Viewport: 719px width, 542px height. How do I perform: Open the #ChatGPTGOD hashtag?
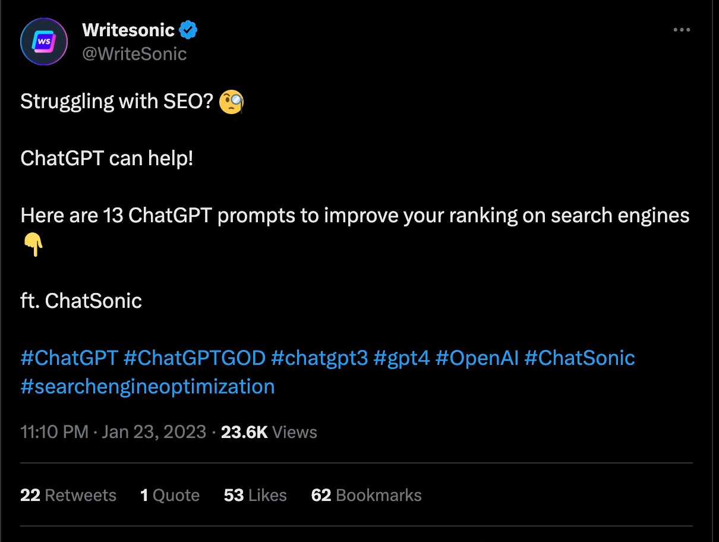click(x=194, y=358)
